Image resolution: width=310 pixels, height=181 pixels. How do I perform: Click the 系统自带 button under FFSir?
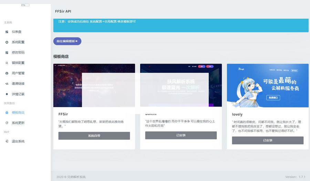pyautogui.click(x=94, y=136)
